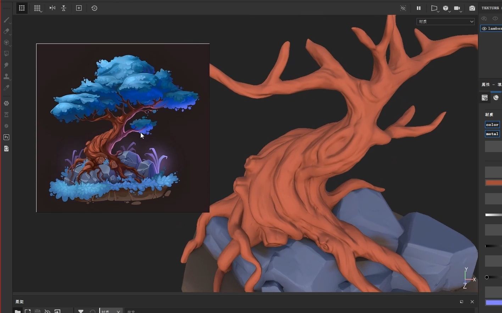This screenshot has width=502, height=313.
Task: Open the 3D cube view mode dropdown
Action: [446, 8]
